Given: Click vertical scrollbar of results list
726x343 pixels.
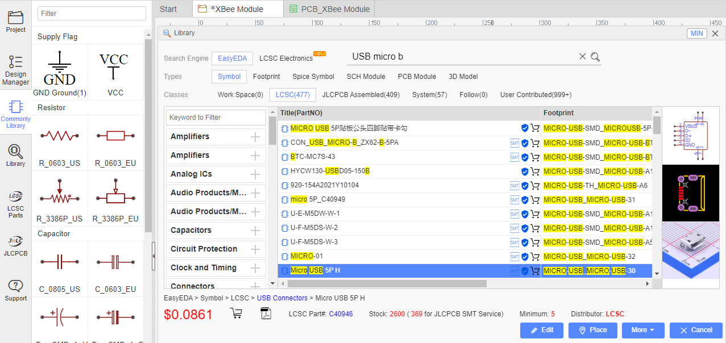Looking at the screenshot, I should click(657, 124).
